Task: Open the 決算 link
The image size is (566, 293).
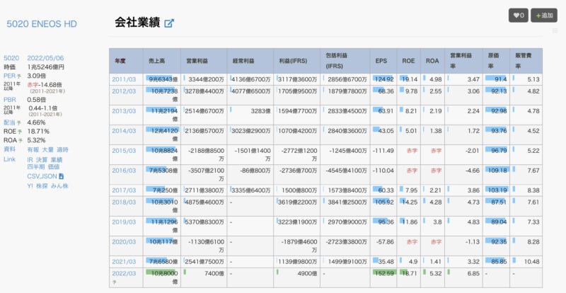Action: 42,160
